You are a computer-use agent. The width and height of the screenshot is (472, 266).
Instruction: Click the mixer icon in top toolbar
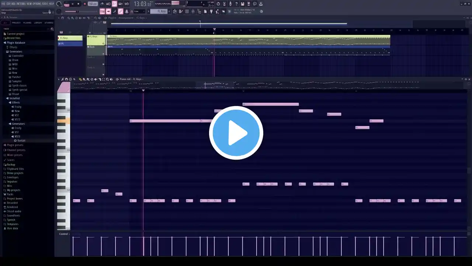coord(193,11)
